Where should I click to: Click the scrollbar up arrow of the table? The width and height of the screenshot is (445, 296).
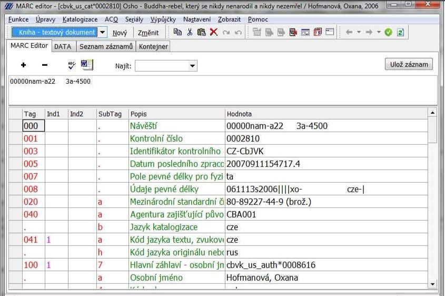pos(432,113)
